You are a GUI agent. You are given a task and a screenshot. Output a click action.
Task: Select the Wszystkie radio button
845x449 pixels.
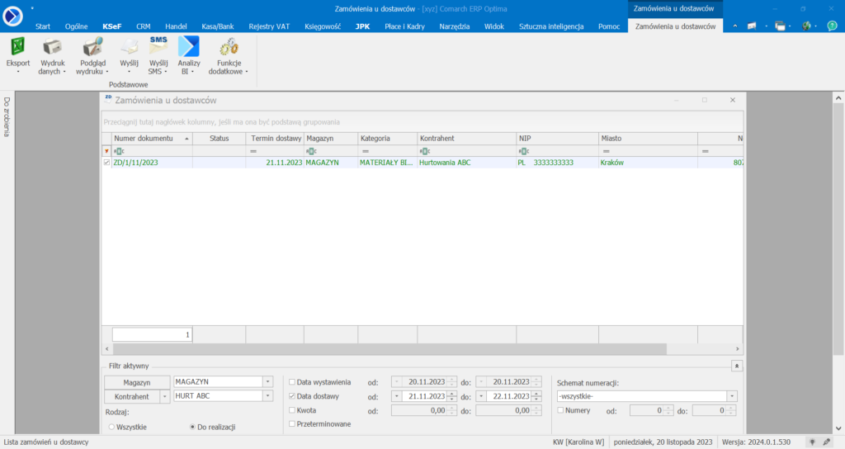tap(112, 427)
